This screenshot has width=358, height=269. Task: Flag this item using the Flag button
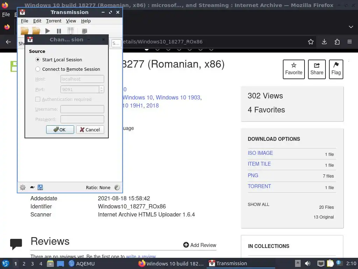336,69
